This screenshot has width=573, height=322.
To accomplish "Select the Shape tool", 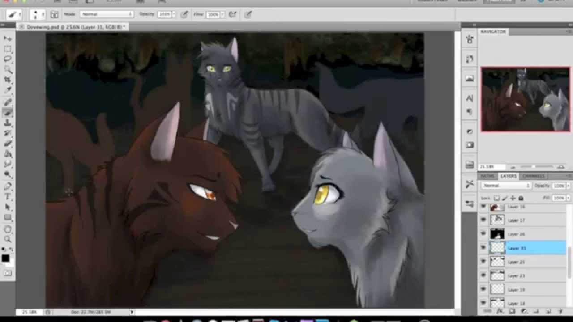I will 8,217.
